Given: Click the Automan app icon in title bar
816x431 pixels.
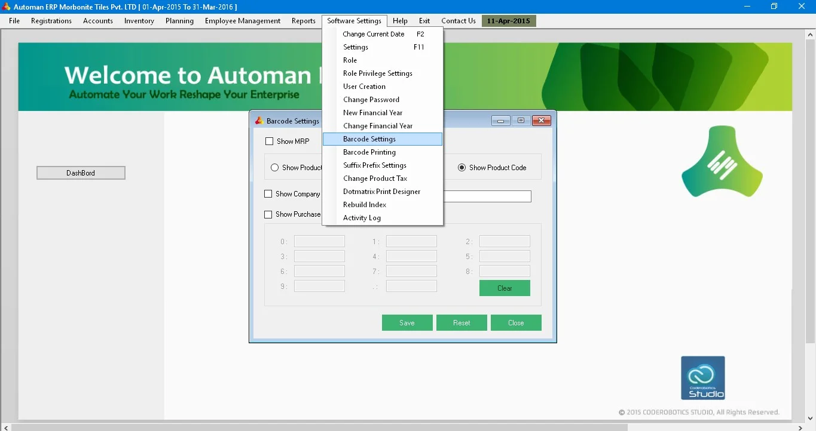Looking at the screenshot, I should pos(6,7).
